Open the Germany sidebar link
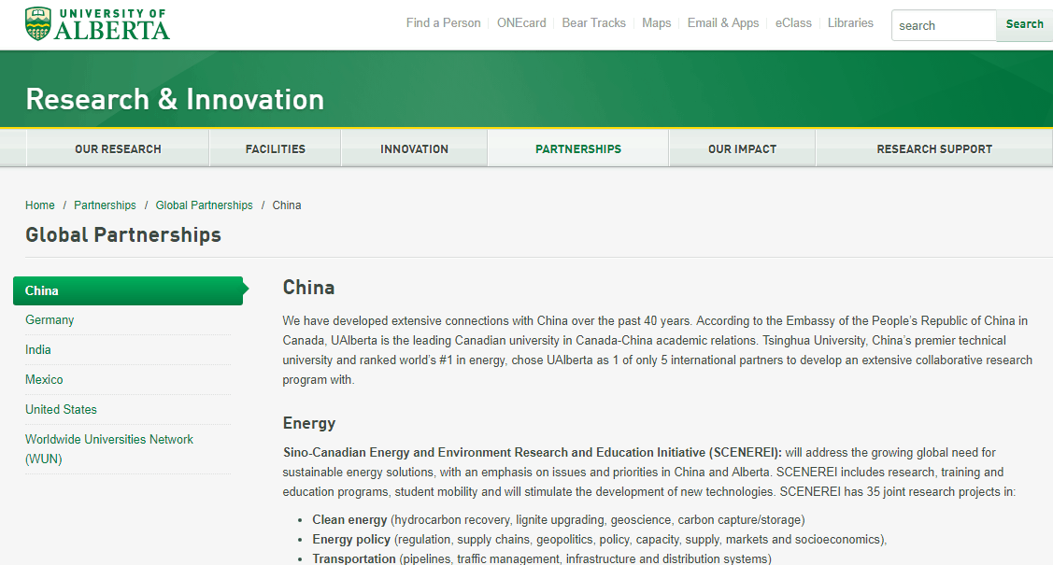The width and height of the screenshot is (1053, 565). click(50, 320)
